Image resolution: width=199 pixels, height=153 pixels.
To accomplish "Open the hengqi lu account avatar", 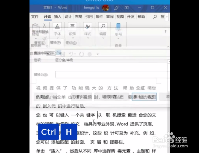I will click(x=105, y=8).
